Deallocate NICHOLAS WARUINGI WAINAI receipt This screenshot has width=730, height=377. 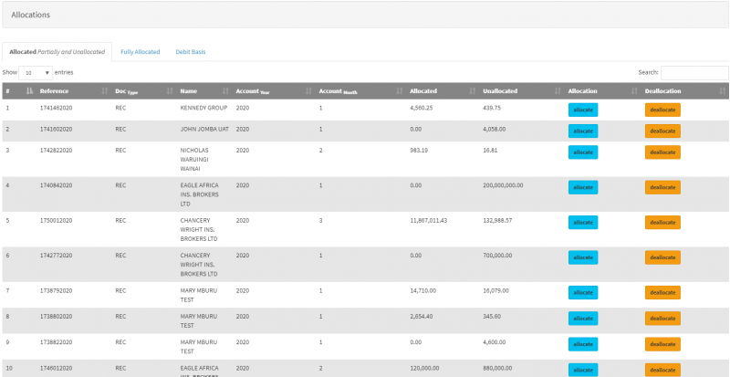[x=662, y=152]
